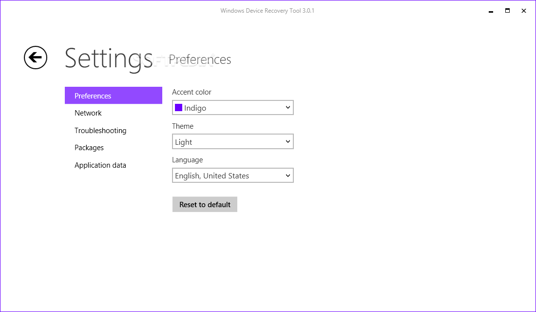Click the Preferences subheading next to Settings
This screenshot has height=312, width=536.
click(x=200, y=59)
